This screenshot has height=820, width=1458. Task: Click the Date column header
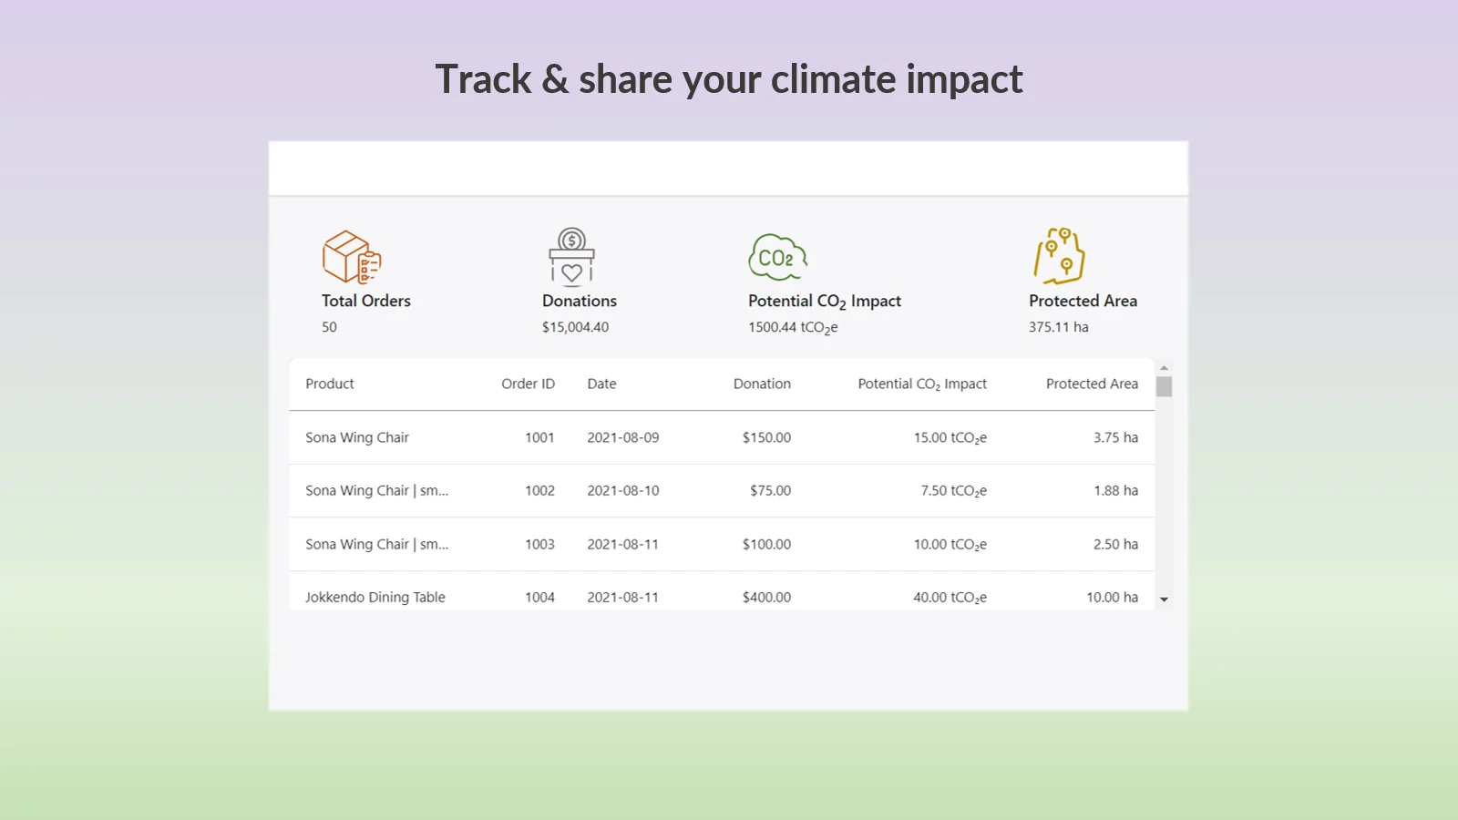point(601,384)
